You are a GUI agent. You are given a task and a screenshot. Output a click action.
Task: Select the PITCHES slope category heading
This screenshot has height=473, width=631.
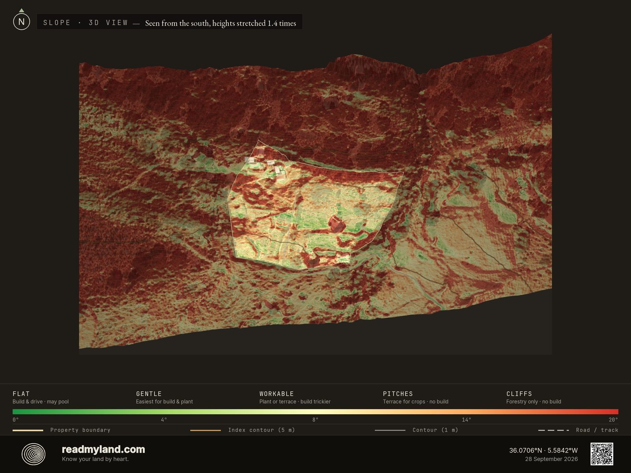coord(398,394)
